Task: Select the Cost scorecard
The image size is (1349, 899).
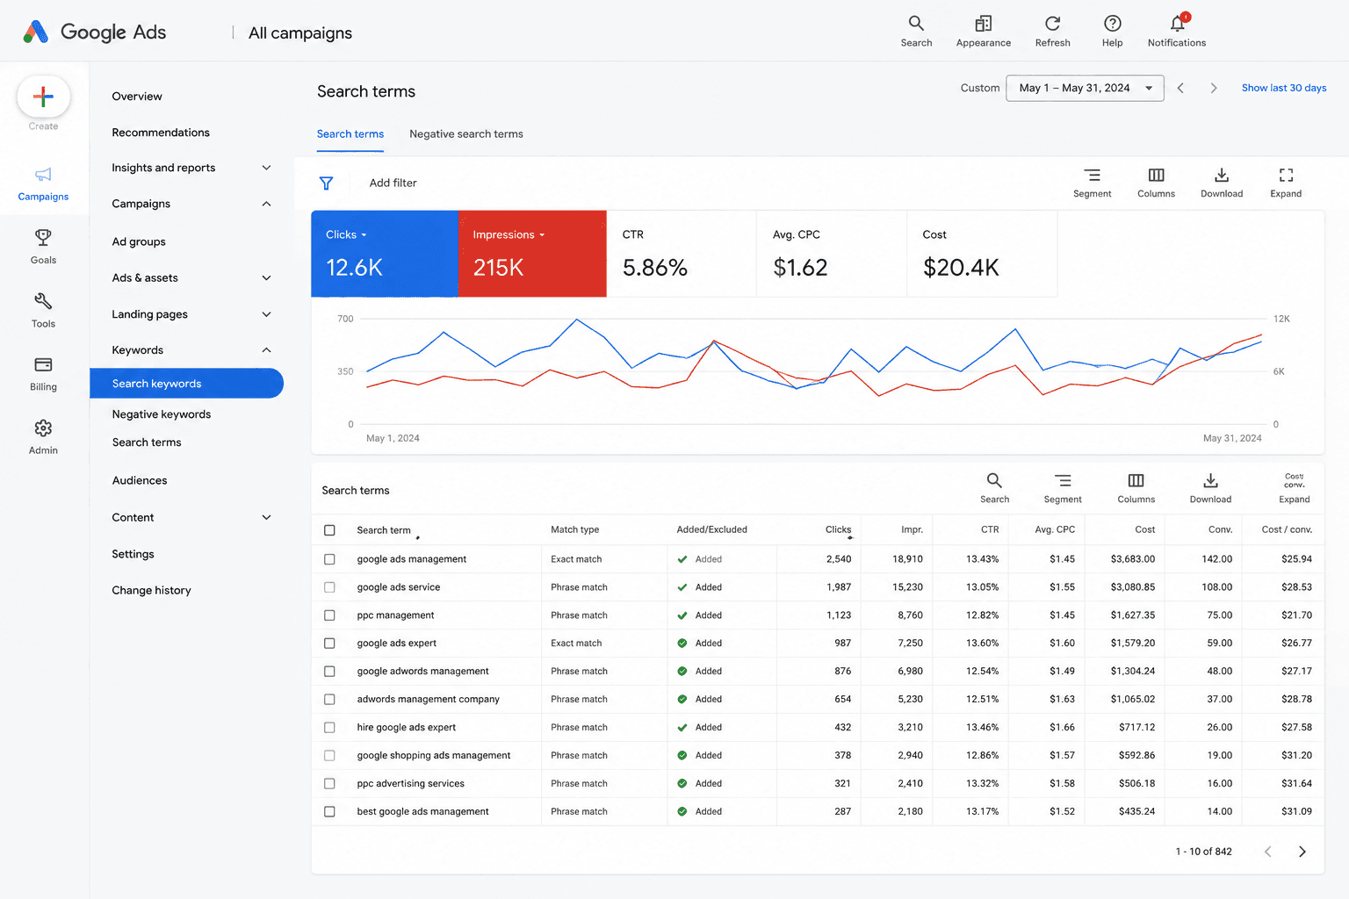Action: 982,254
